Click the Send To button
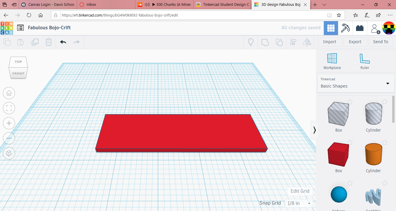Image resolution: width=396 pixels, height=211 pixels. pos(381,42)
